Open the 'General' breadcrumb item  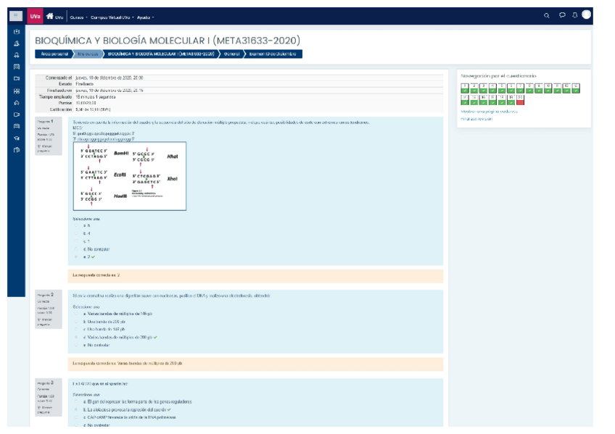[x=232, y=54]
